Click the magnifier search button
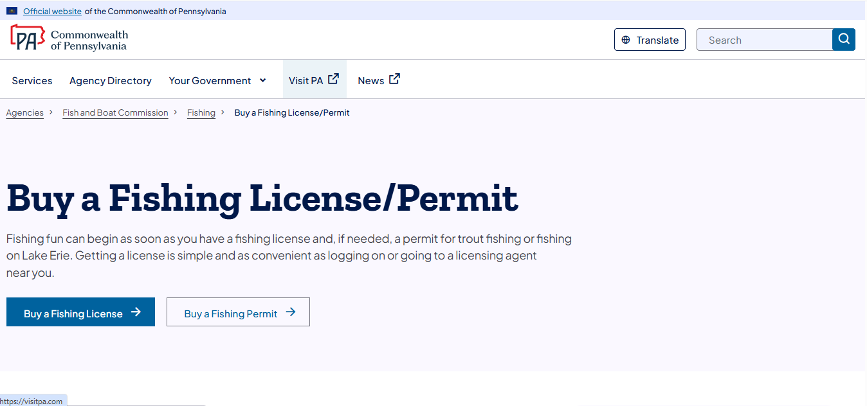This screenshot has height=406, width=867. coord(844,39)
